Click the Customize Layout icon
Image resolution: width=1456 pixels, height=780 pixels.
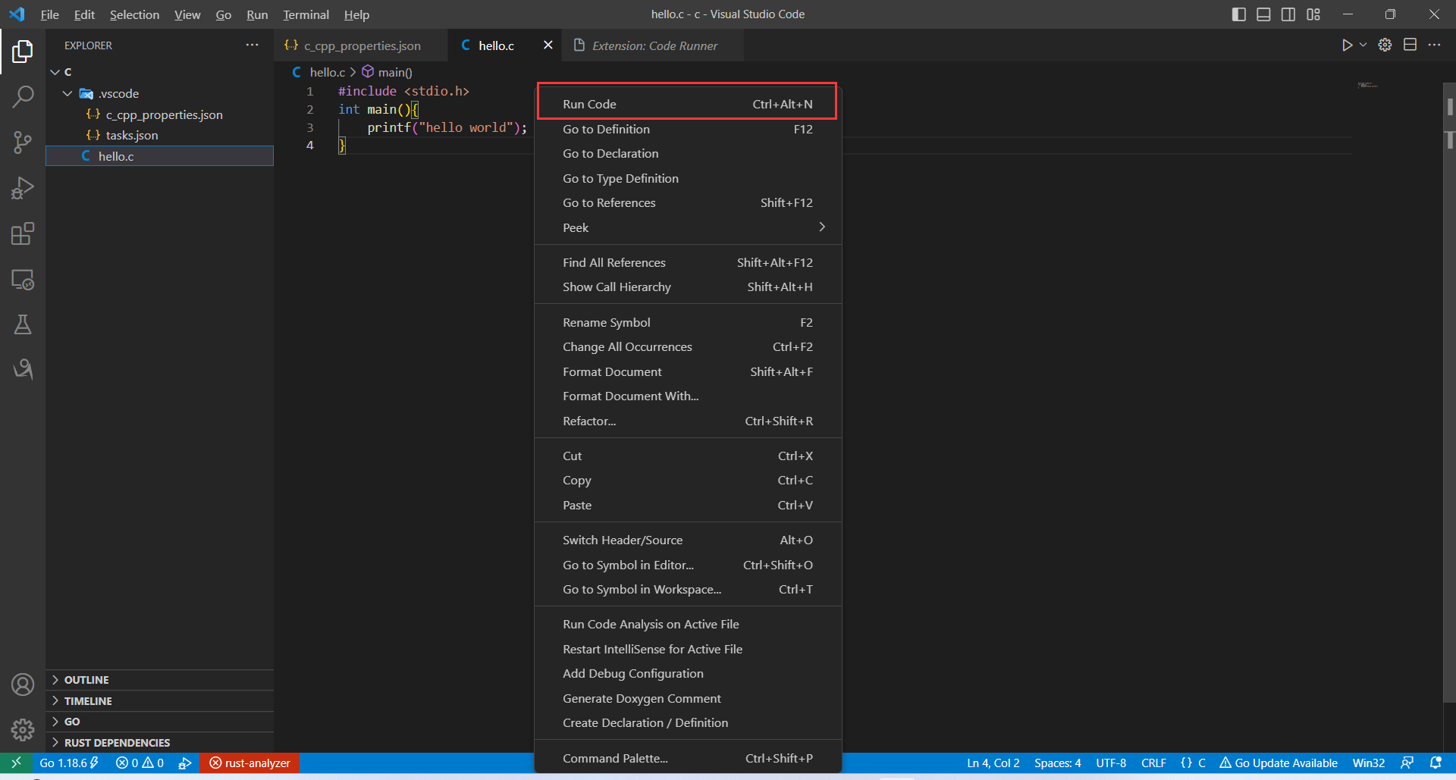click(1313, 14)
